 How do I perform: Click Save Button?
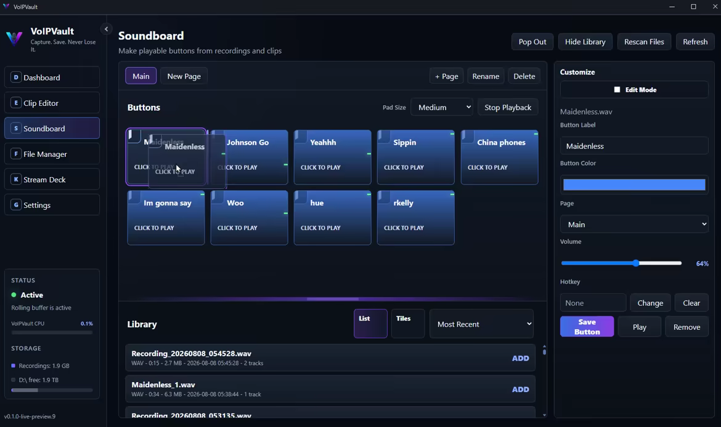pyautogui.click(x=587, y=327)
